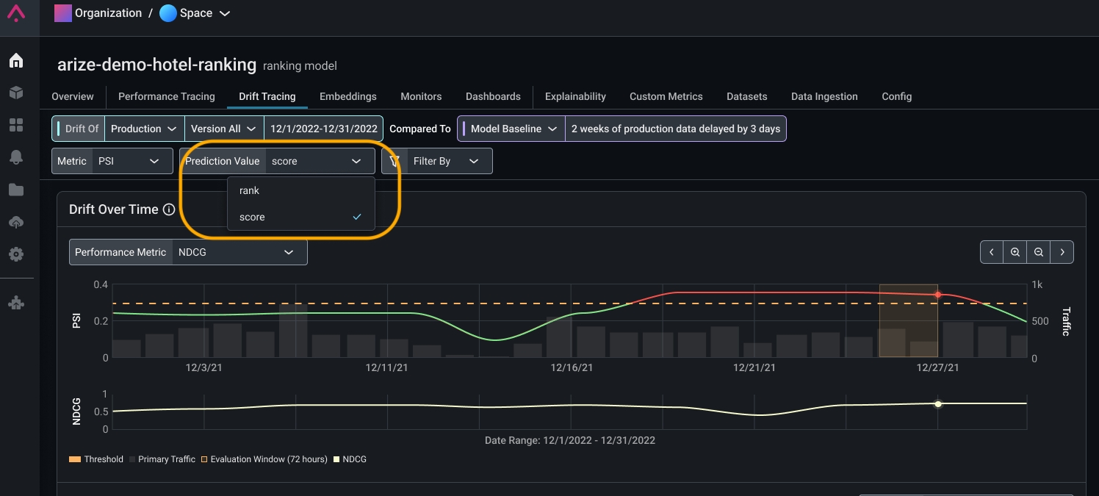Open the Filter By dropdown

pos(437,161)
